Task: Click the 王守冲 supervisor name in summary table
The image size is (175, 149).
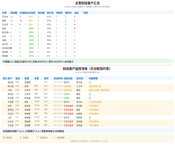Action: coord(5,17)
